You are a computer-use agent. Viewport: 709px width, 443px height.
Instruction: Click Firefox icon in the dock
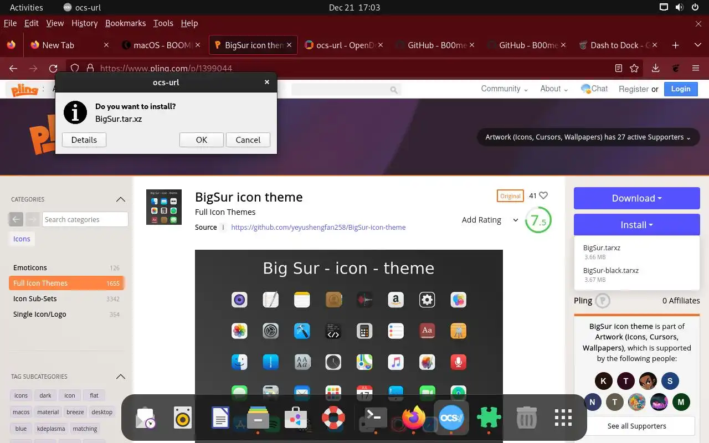pyautogui.click(x=413, y=418)
